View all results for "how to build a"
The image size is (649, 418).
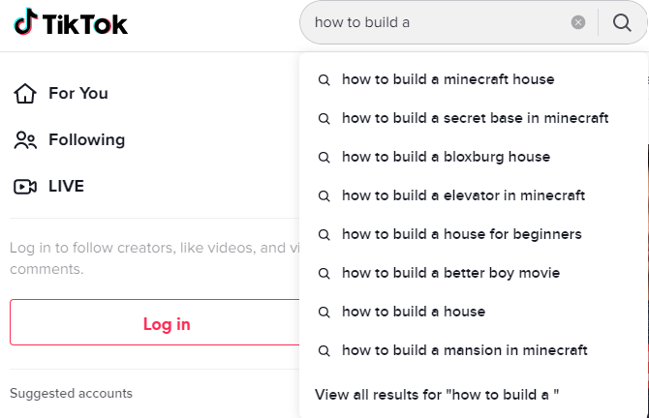coord(437,394)
